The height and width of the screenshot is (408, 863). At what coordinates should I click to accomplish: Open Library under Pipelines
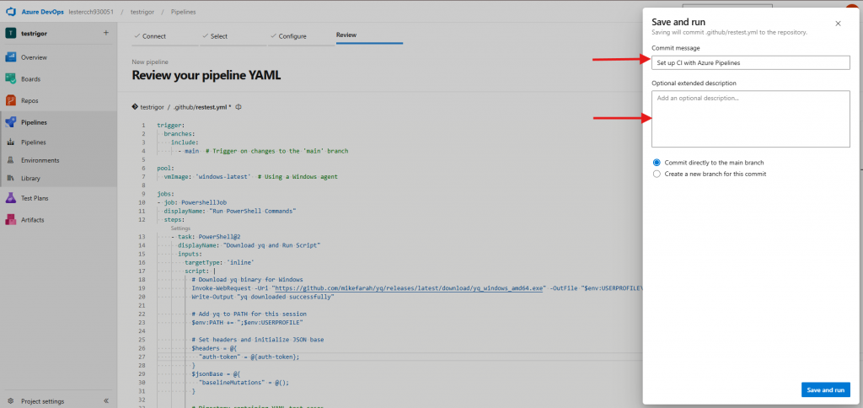(31, 179)
